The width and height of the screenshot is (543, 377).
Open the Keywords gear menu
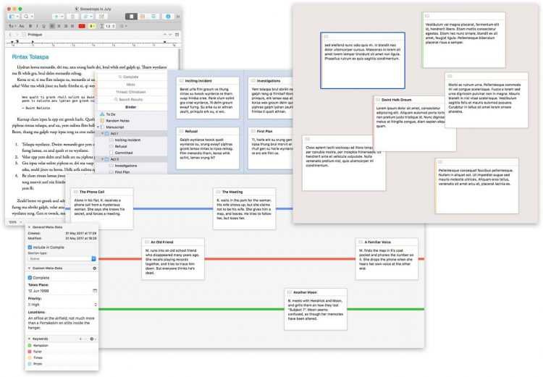tap(93, 339)
